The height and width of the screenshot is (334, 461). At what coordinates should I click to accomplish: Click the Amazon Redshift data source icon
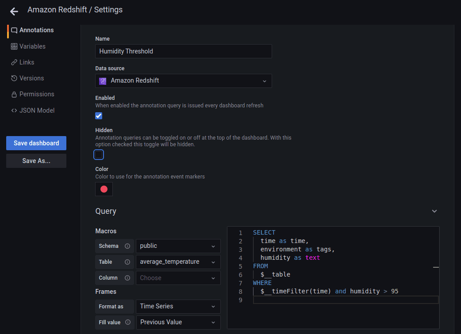pos(103,81)
